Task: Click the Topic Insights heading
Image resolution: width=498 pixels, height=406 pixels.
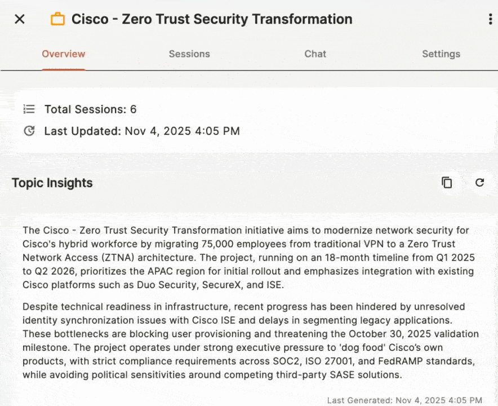Action: pyautogui.click(x=52, y=183)
